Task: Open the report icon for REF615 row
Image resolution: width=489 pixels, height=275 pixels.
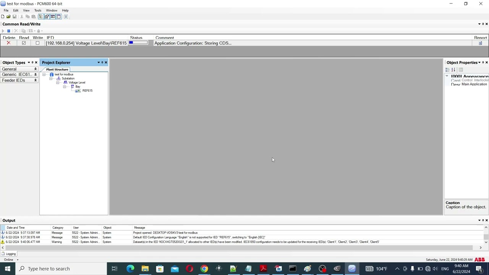Action: point(480,43)
